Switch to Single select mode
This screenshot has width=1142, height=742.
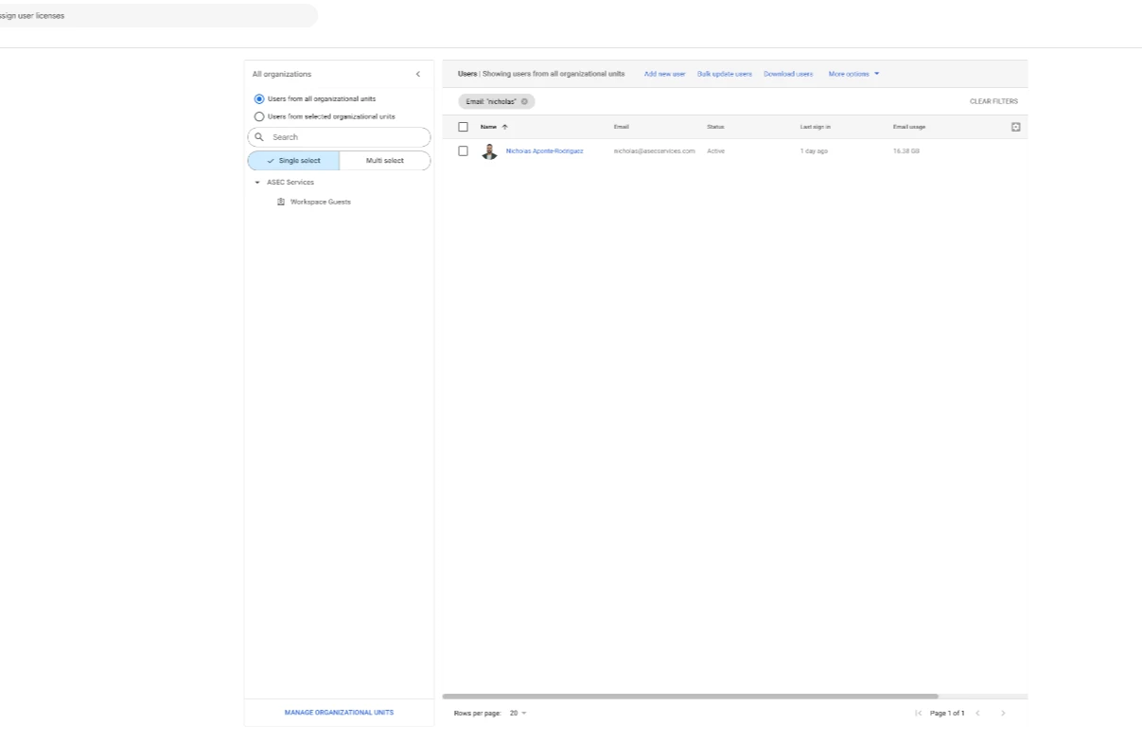[x=293, y=161]
